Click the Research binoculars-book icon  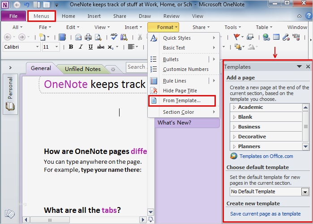tap(124, 37)
